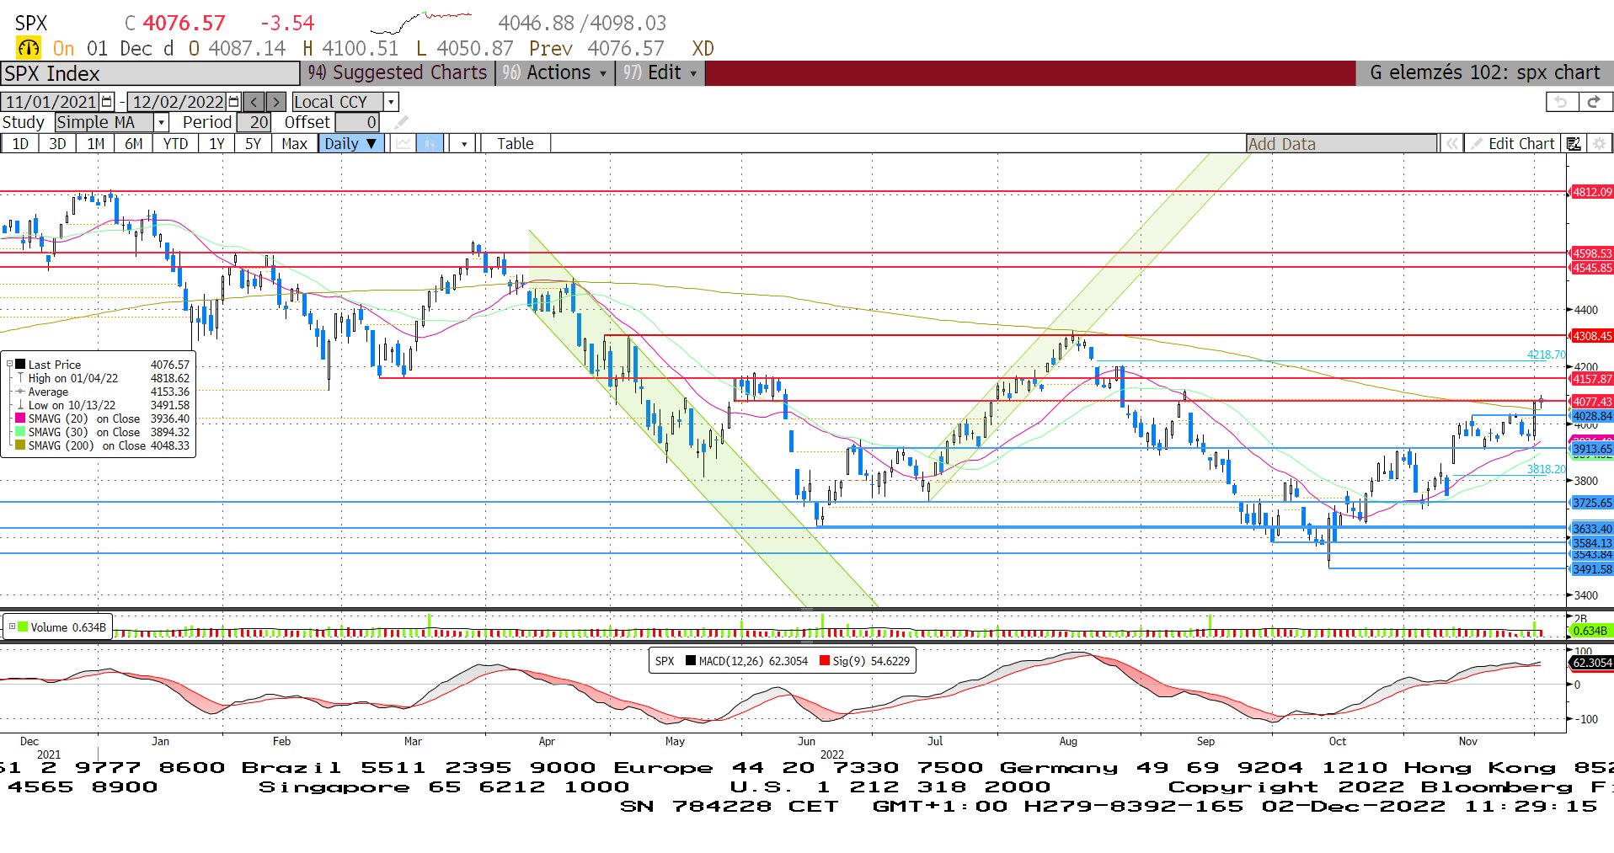Viewport: 1614px width, 853px height.
Task: Select the 1Y time range tab
Action: [216, 144]
